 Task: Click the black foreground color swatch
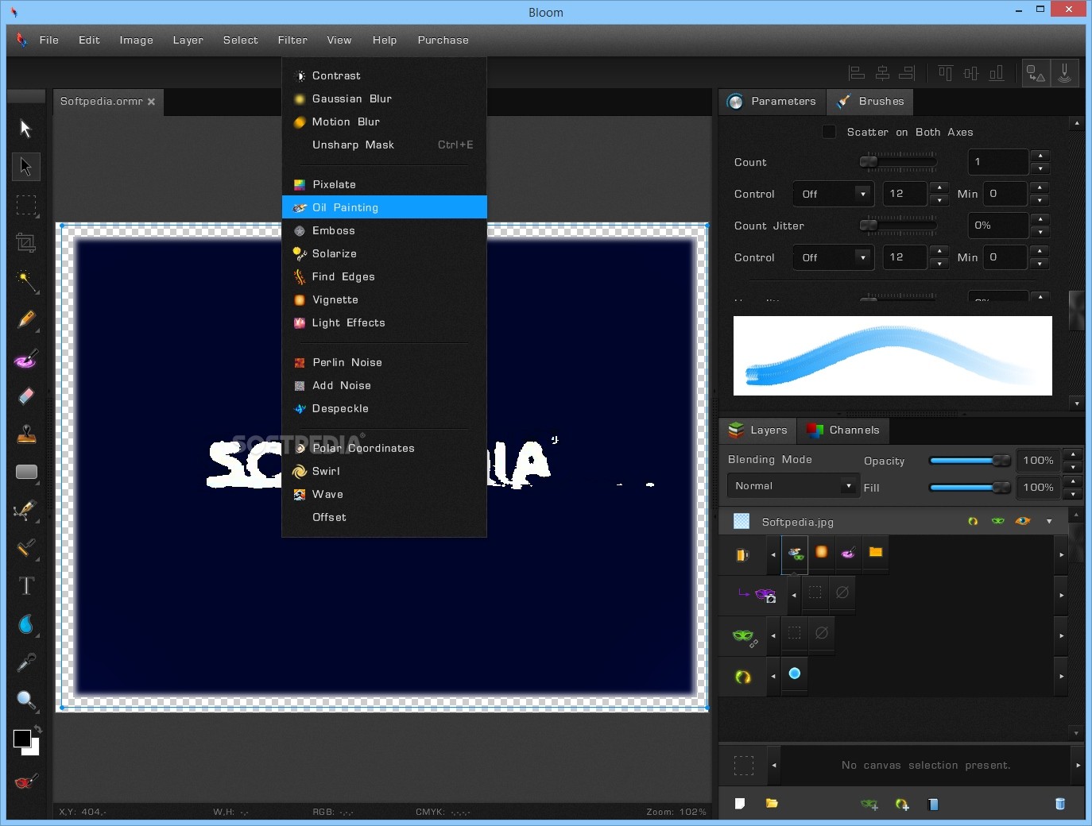tap(21, 739)
